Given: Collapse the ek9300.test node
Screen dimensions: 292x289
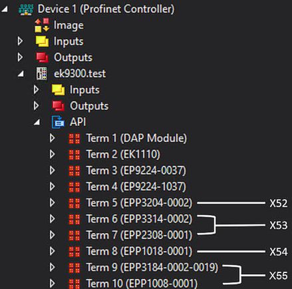Looking at the screenshot, I should pyautogui.click(x=21, y=74).
